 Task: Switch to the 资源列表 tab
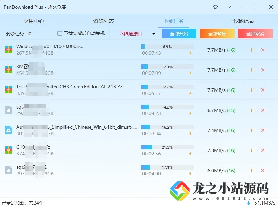coord(104,21)
